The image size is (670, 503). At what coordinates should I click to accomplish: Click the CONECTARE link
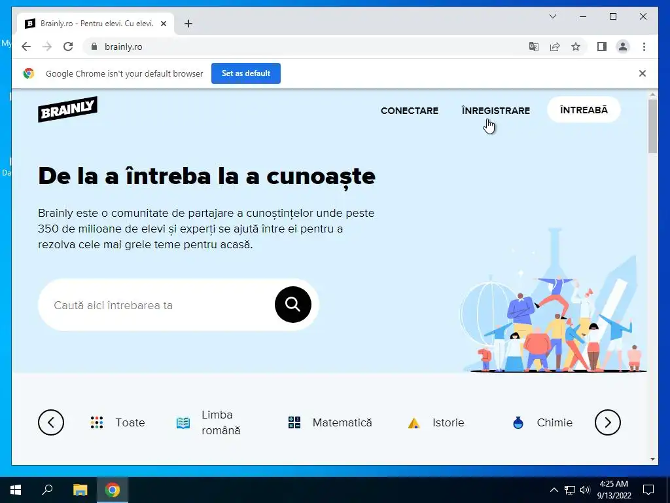coord(410,110)
